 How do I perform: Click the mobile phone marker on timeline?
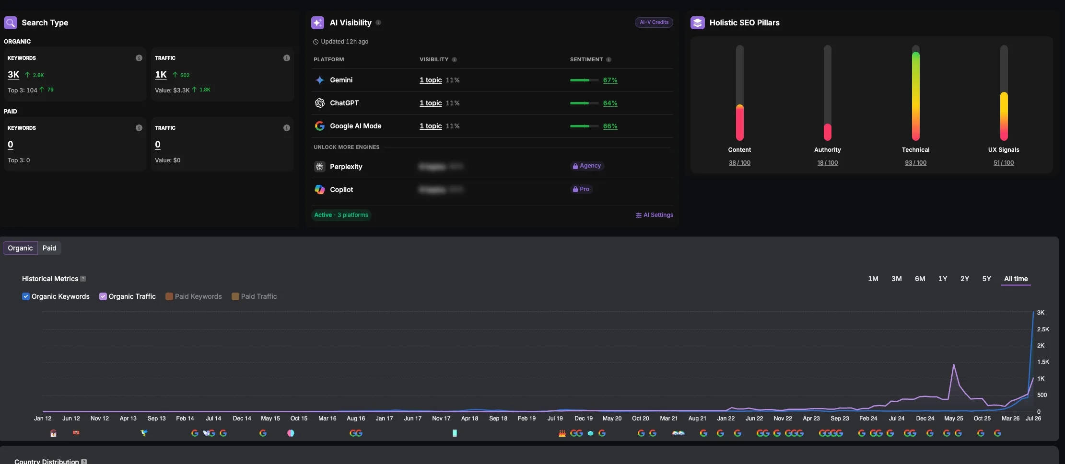coord(455,433)
